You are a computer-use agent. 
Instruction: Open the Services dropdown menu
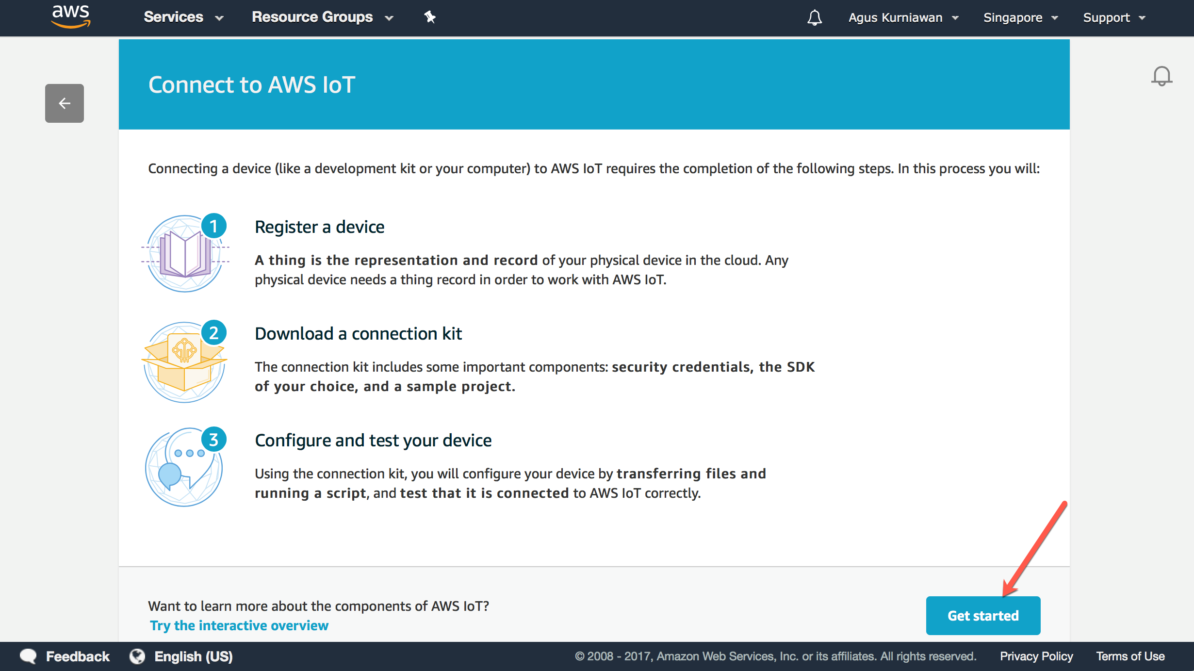click(x=183, y=17)
